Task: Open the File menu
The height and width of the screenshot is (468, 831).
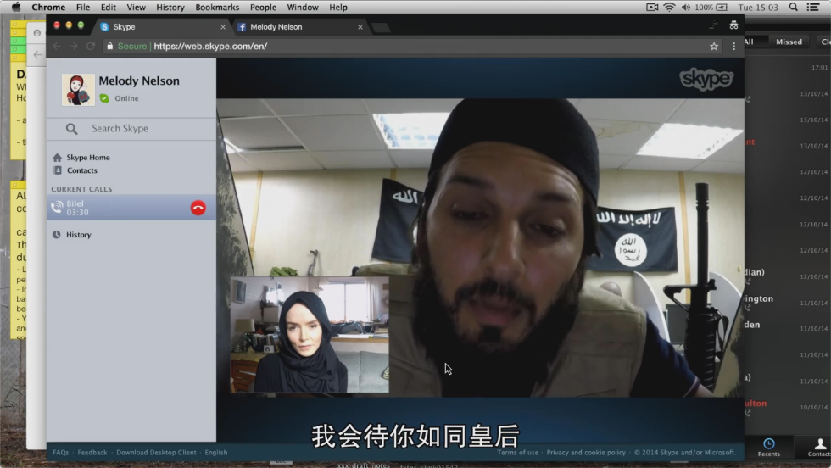Action: pyautogui.click(x=83, y=8)
